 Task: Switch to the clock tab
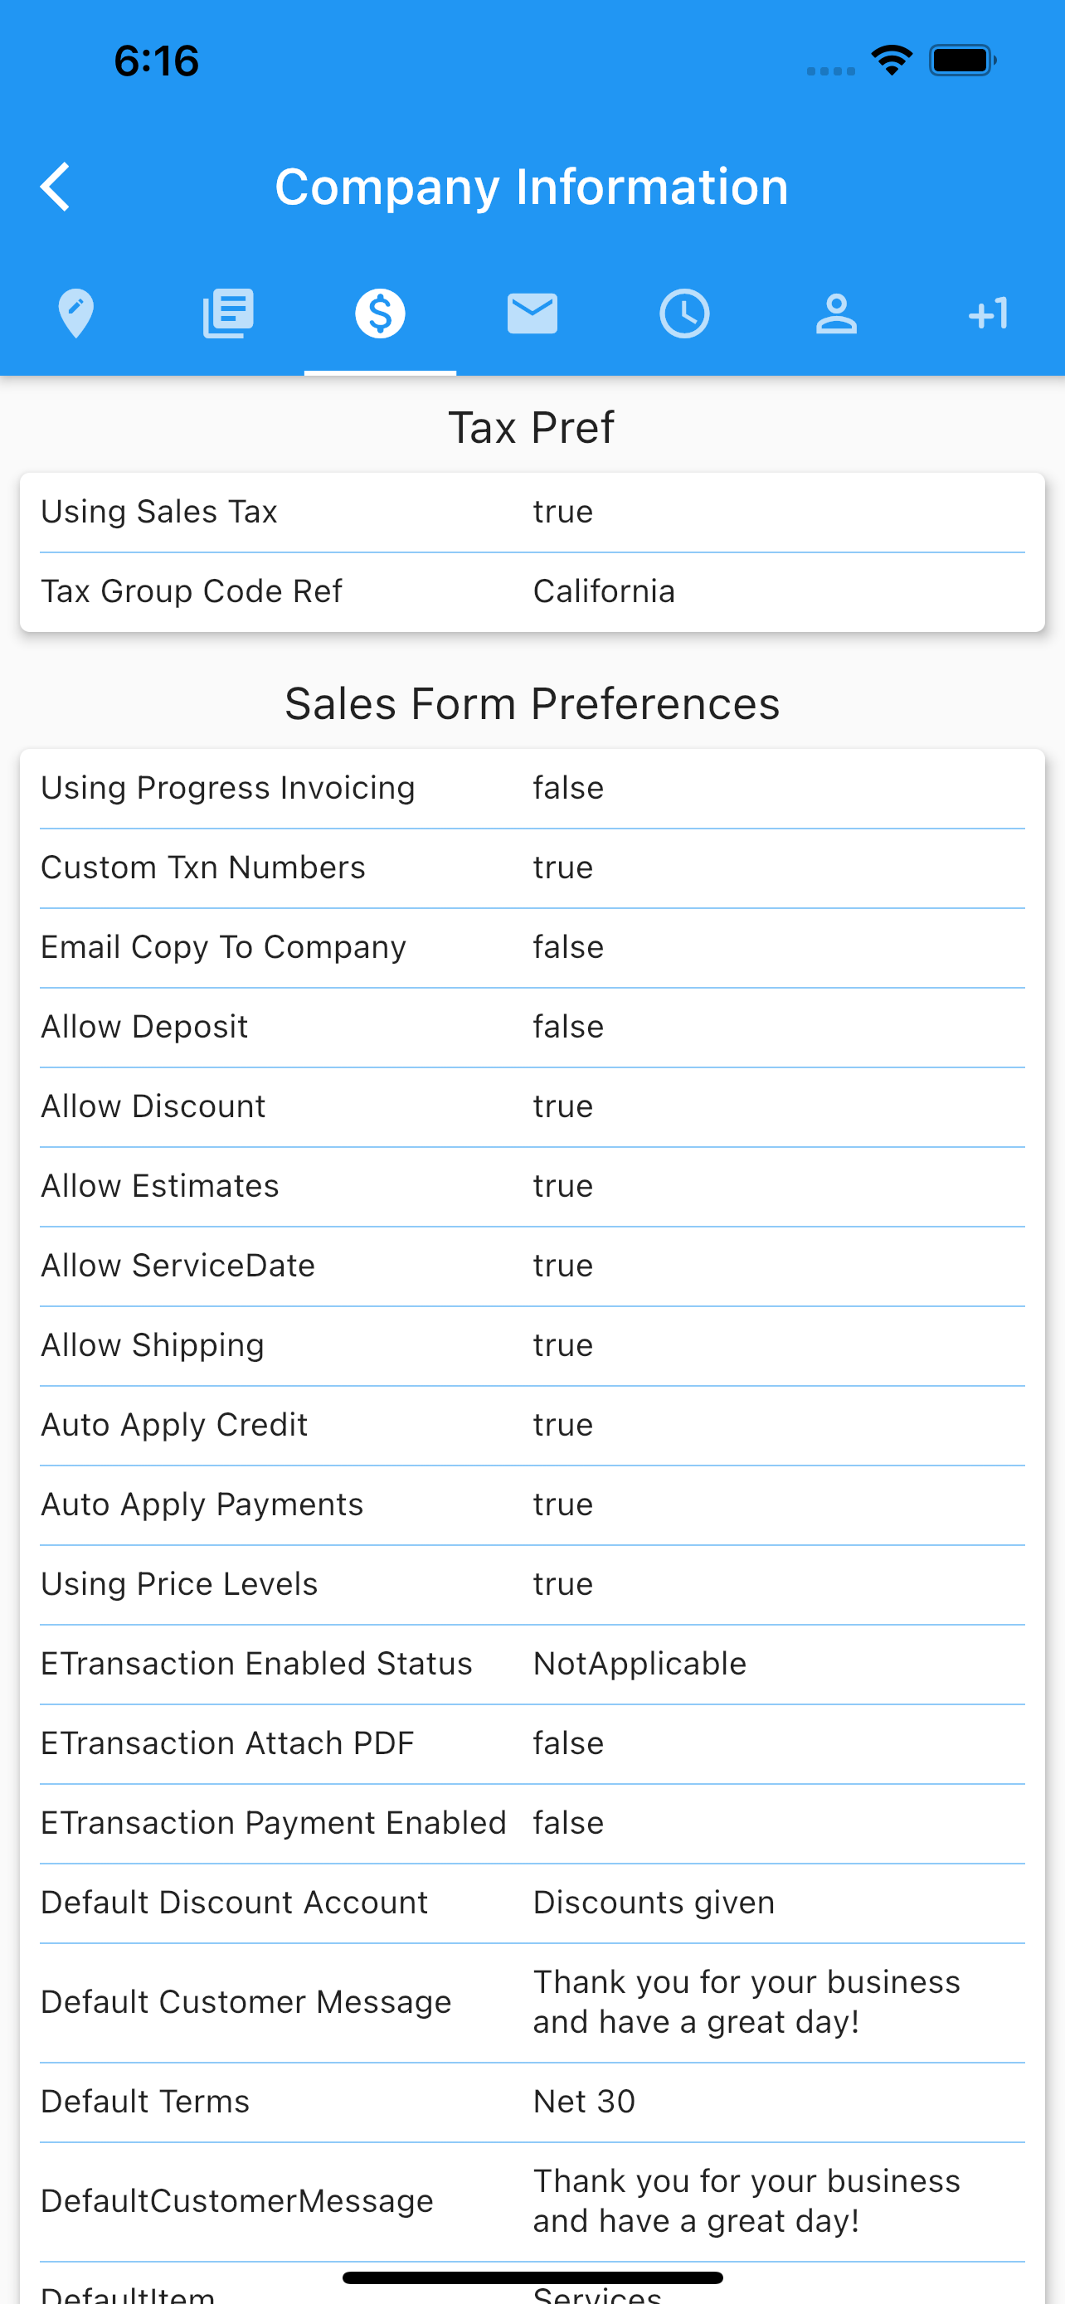tap(684, 314)
